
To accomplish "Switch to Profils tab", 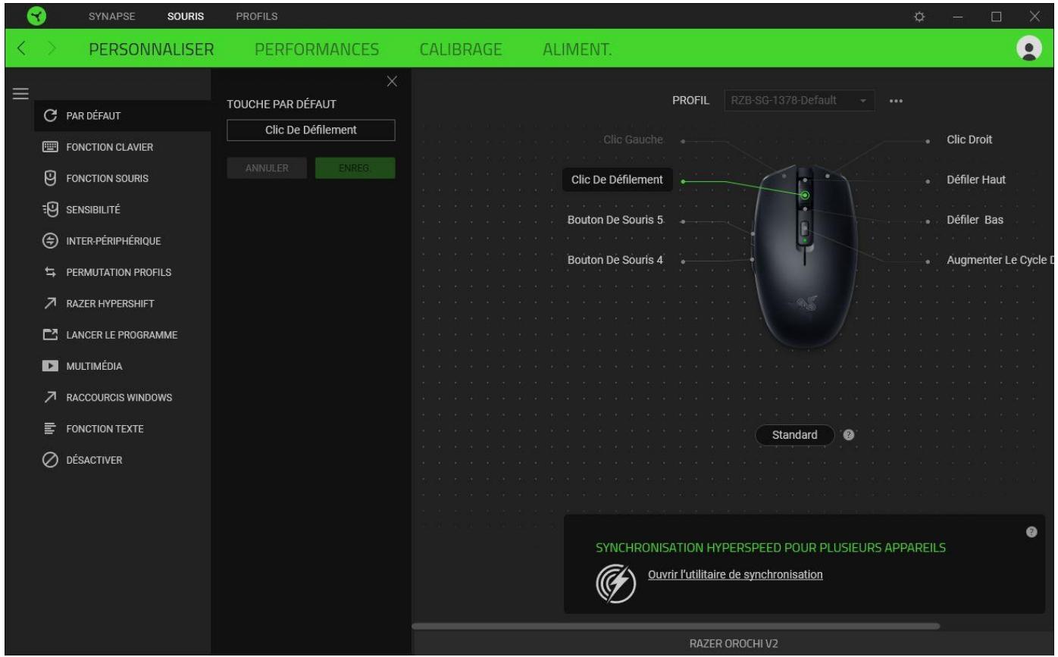I will (256, 16).
